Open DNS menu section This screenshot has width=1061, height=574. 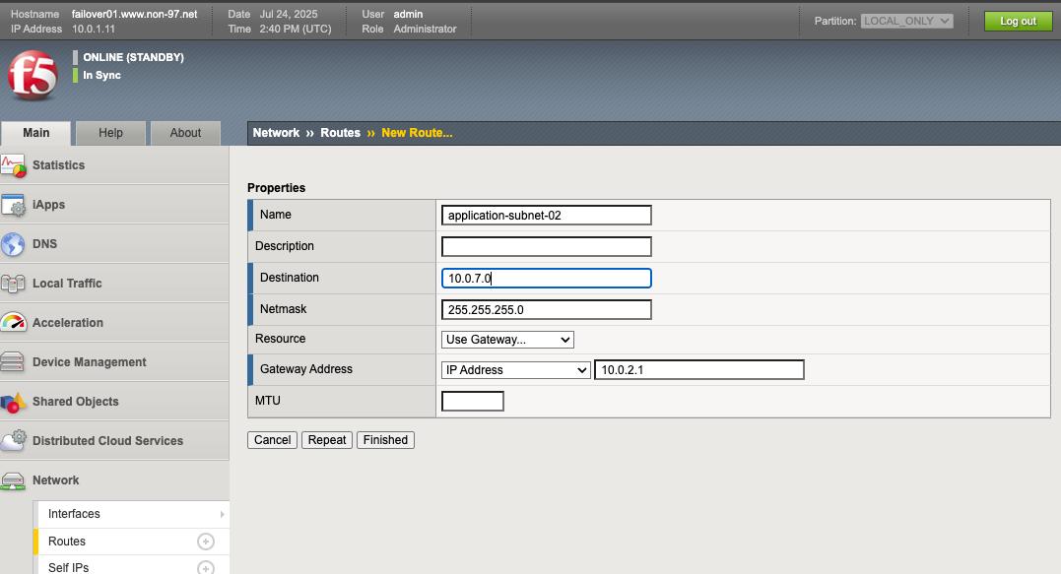(x=114, y=243)
